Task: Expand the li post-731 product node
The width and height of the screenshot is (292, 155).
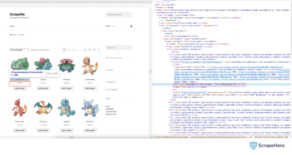Action: 169,117
